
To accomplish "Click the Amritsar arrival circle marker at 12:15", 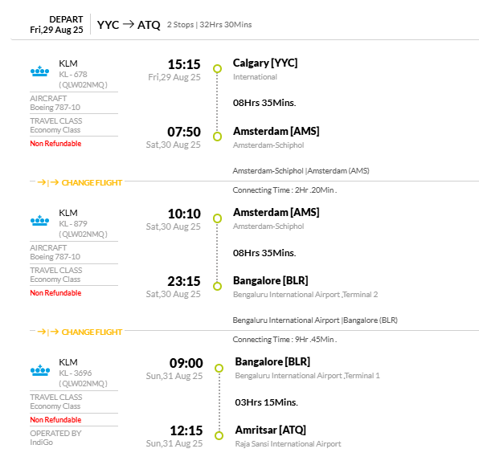I will 219,435.
